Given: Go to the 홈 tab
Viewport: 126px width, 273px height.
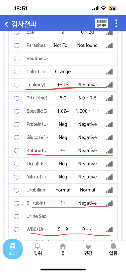Looking at the screenshot, I should pos(63,250).
